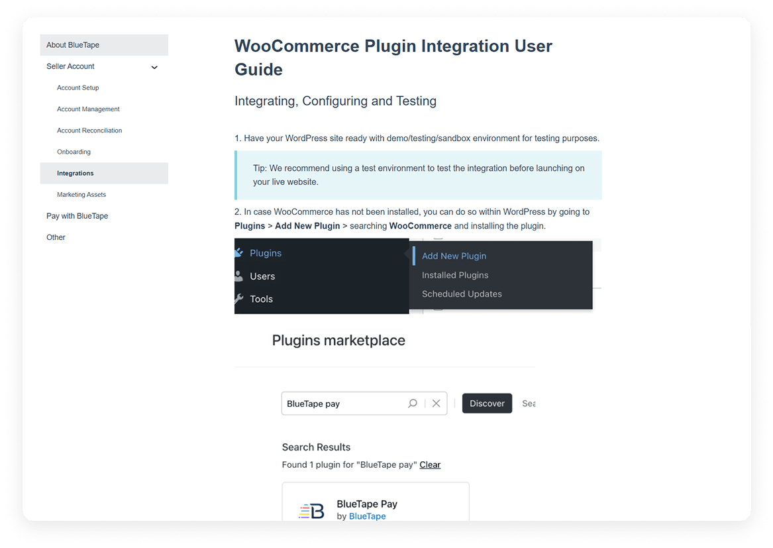Click the tip about using a test environment

pyautogui.click(x=419, y=175)
